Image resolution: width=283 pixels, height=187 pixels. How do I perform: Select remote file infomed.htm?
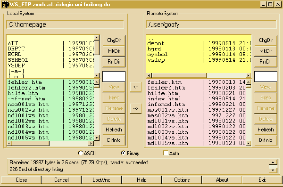(196, 104)
